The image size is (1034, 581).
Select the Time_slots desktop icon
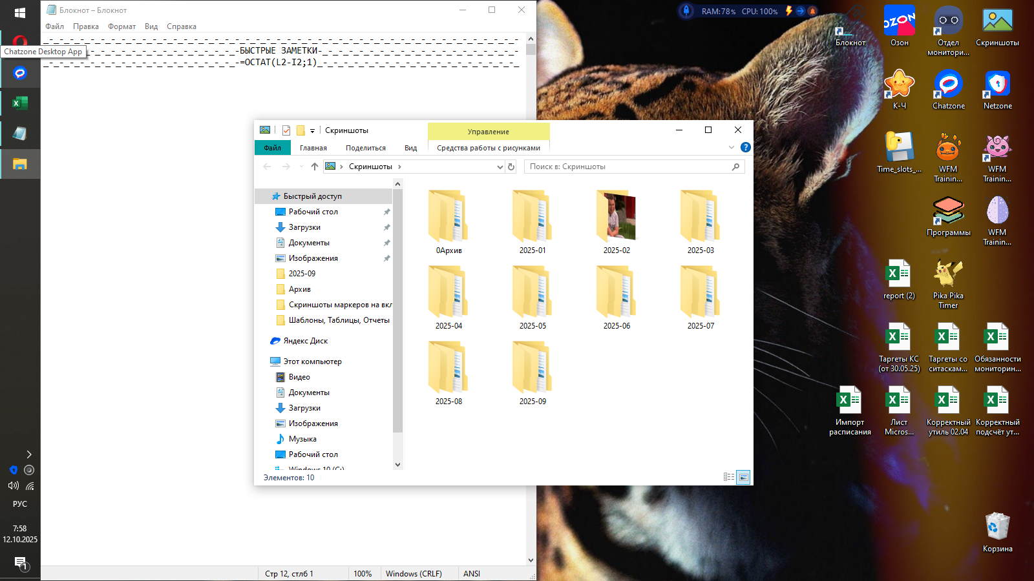[x=900, y=153]
